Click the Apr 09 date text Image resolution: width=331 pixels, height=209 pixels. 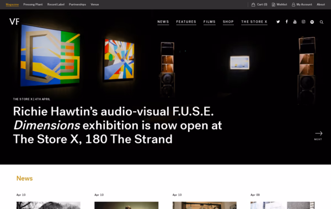(x=255, y=195)
